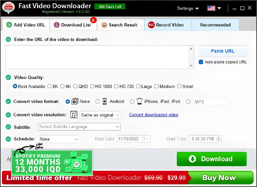Select 8K video quality
The width and height of the screenshot is (257, 187).
tap(49, 86)
